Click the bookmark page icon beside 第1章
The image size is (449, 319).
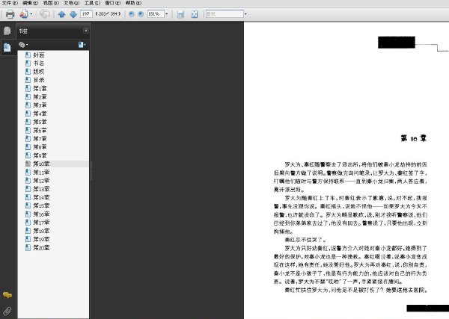28,88
